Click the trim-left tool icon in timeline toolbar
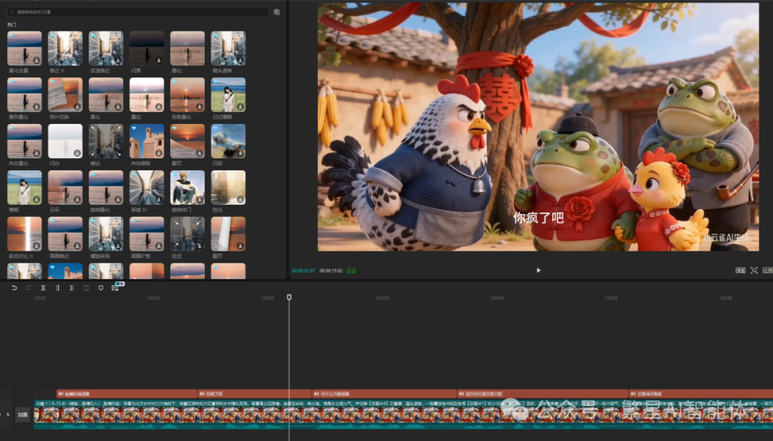The height and width of the screenshot is (441, 773). (57, 288)
